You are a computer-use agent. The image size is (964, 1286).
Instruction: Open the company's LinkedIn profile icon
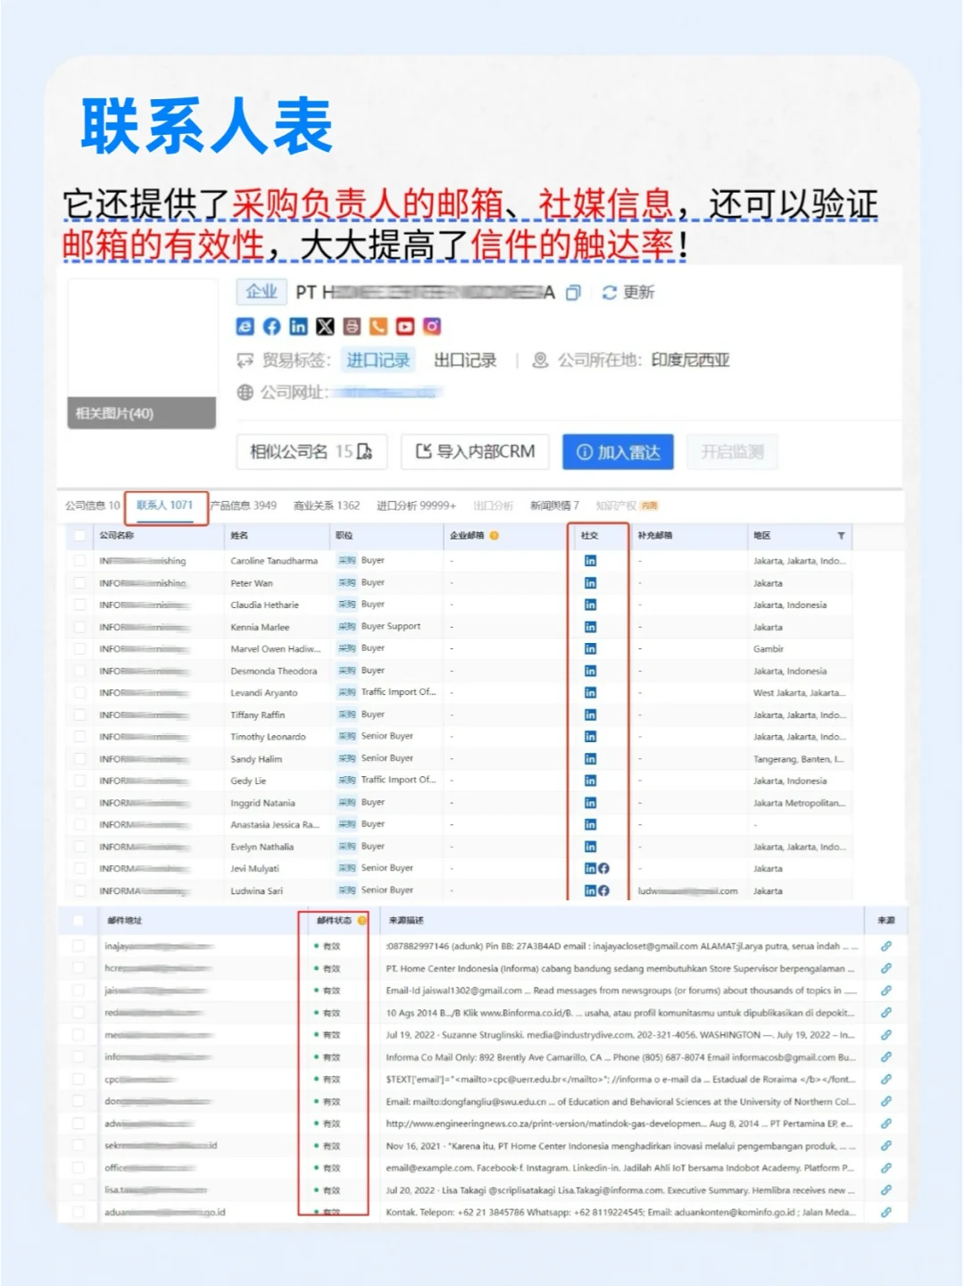pyautogui.click(x=298, y=327)
